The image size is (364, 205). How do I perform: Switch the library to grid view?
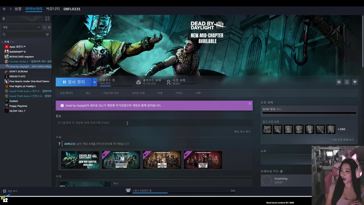[x=47, y=19]
